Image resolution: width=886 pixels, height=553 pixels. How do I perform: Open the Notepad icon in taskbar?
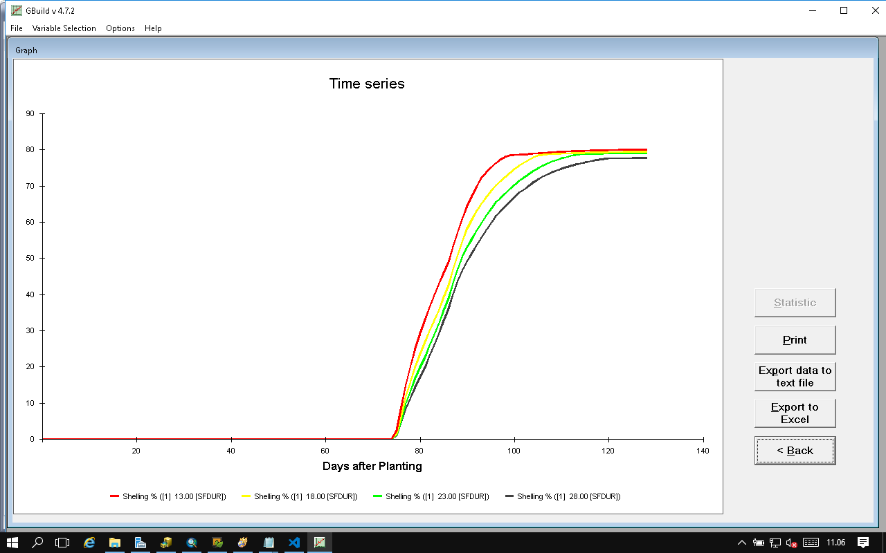point(269,543)
